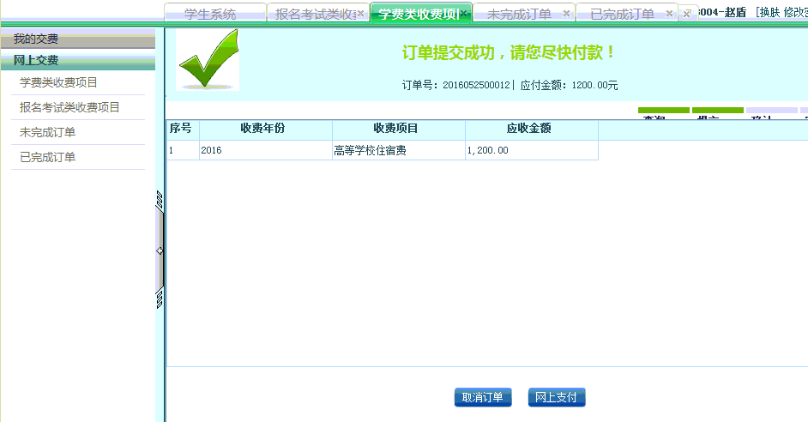Close the 报名考试类收费 tab
This screenshot has width=808, height=422.
[x=360, y=14]
